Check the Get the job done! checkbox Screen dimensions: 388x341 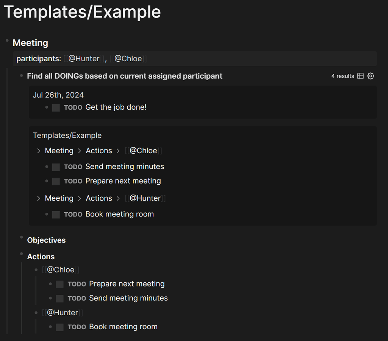(x=56, y=108)
